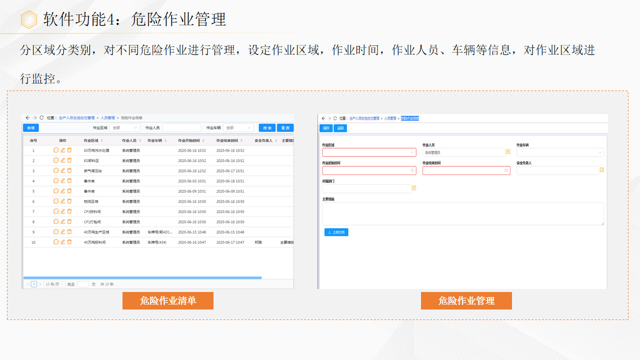Click the 2020-06-16 12:52 start time cell

[192, 171]
